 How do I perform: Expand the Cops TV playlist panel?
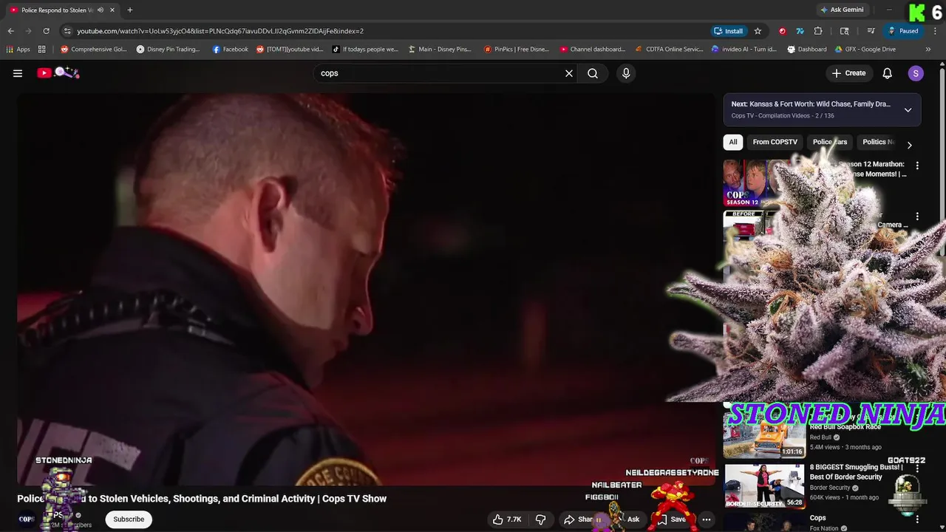908,110
